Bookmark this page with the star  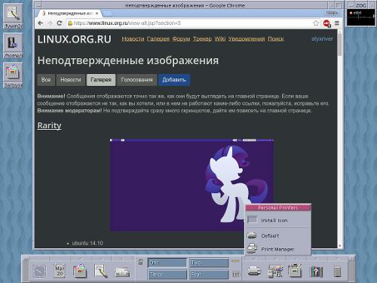(316, 23)
